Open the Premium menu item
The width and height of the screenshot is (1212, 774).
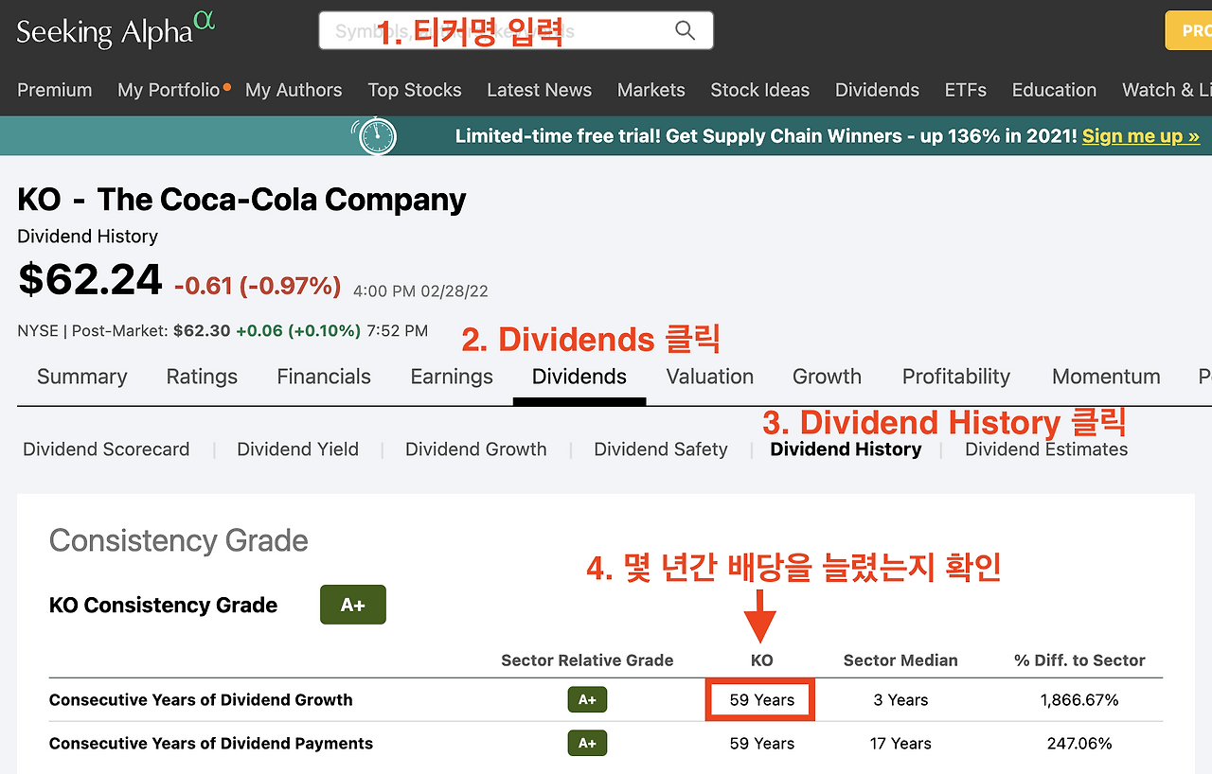[x=55, y=90]
